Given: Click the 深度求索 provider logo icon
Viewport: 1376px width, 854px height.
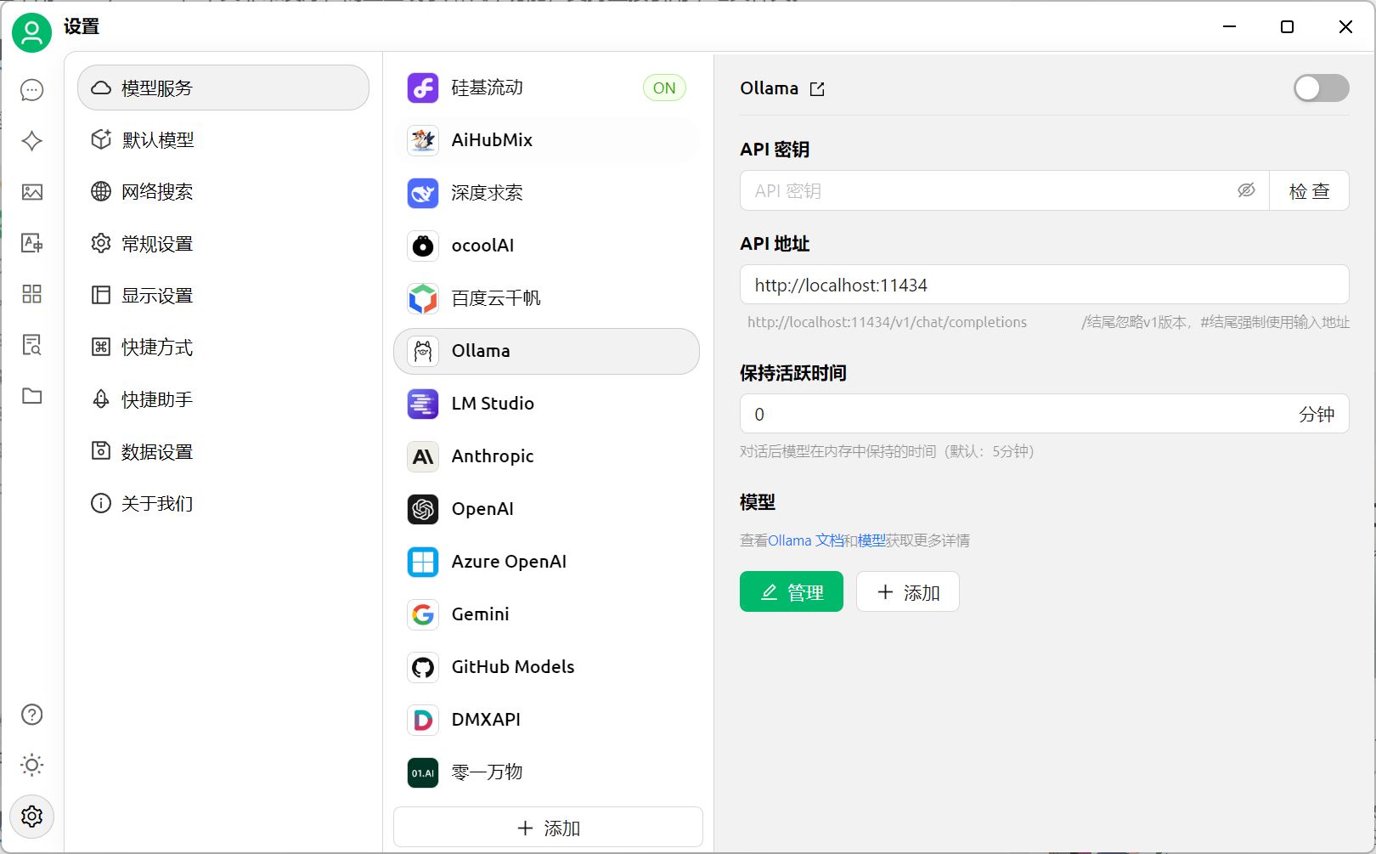Looking at the screenshot, I should pos(423,193).
